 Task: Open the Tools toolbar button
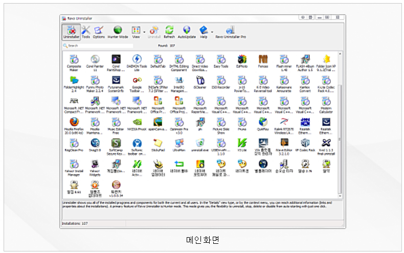(86, 32)
